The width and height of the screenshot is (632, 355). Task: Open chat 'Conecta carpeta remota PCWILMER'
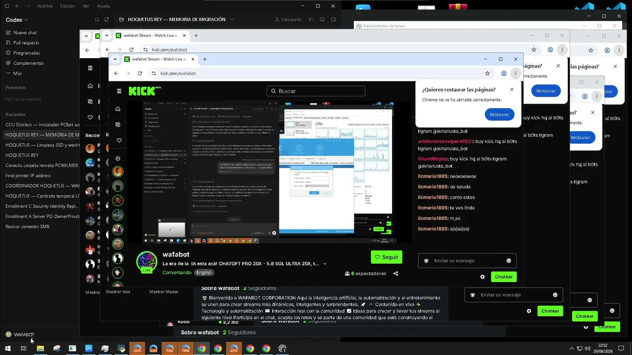click(41, 165)
